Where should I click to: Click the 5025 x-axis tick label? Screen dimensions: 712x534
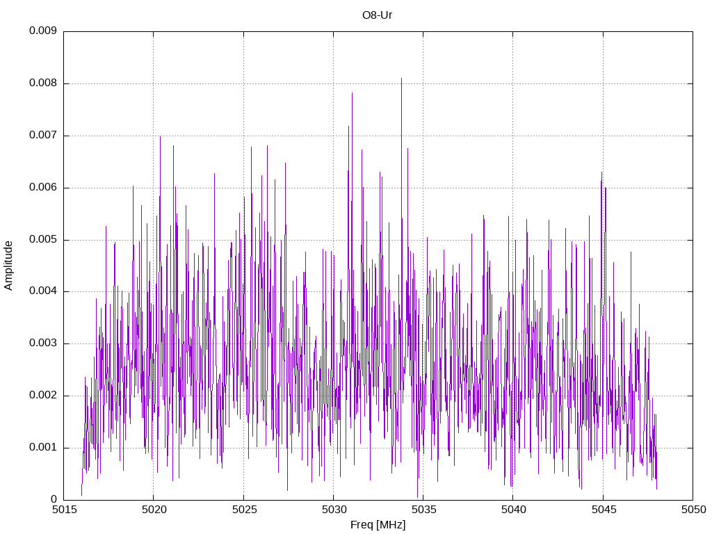(x=244, y=510)
